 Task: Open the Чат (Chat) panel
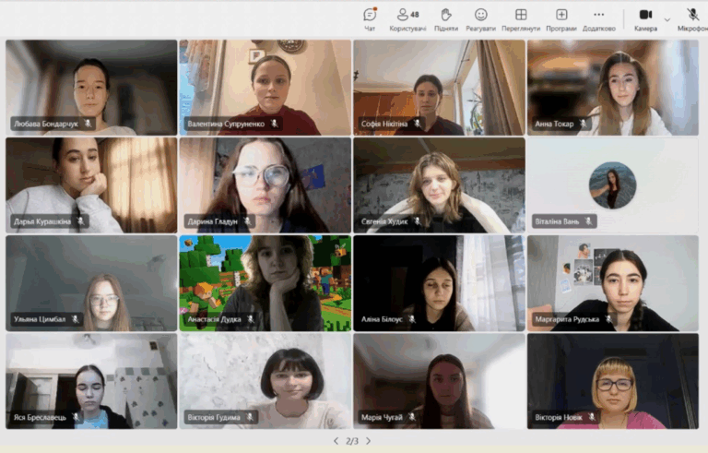coord(370,17)
